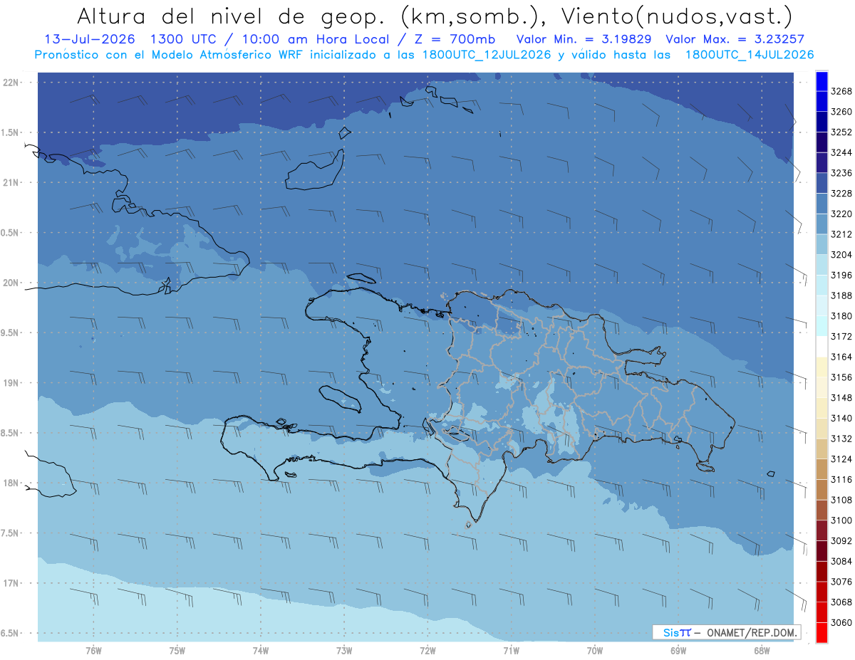This screenshot has width=855, height=660.
Task: Click the 3268 color bar value
Action: (x=841, y=91)
